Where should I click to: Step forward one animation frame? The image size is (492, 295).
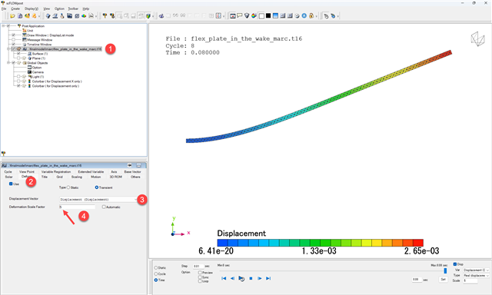[260, 278]
